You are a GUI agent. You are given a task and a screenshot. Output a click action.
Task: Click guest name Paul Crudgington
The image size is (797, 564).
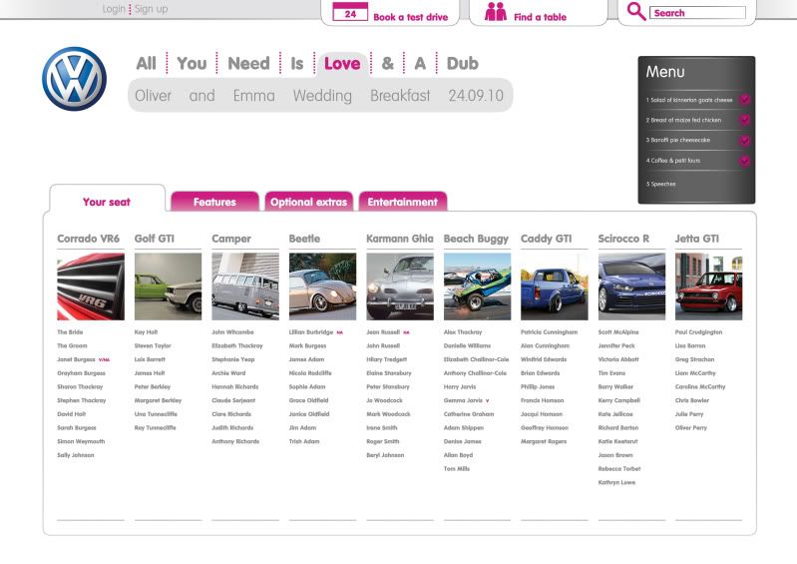click(699, 332)
